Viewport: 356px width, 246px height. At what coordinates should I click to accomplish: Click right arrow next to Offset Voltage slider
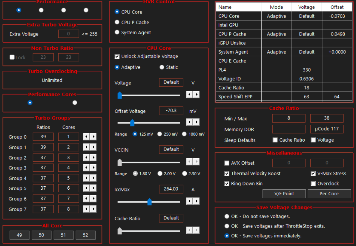coord(196,122)
